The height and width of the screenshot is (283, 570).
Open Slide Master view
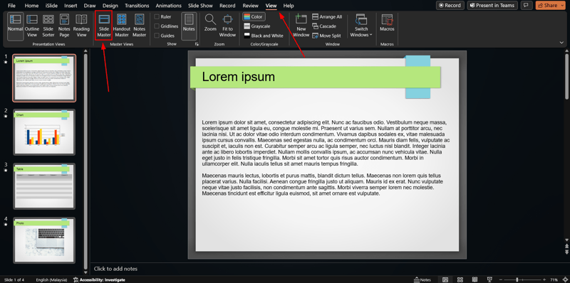pyautogui.click(x=103, y=26)
